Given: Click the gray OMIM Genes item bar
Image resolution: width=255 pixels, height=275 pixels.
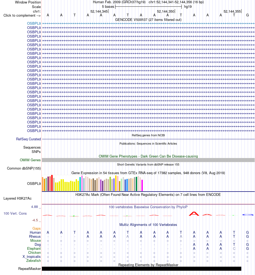Looking at the screenshot, I should pos(148,160).
